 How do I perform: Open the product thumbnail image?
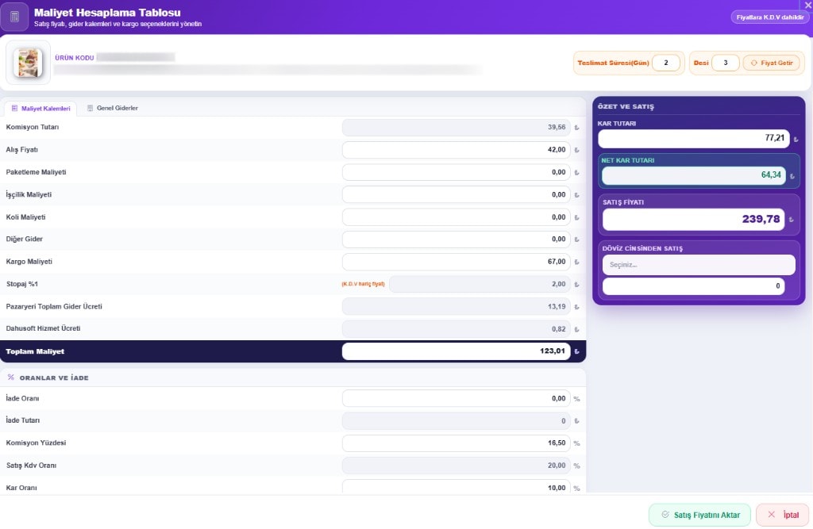(x=28, y=63)
